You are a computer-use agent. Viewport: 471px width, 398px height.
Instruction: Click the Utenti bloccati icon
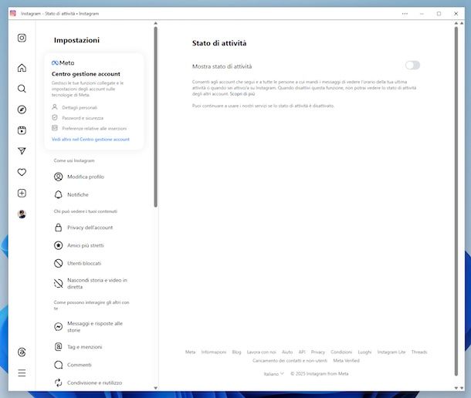tap(58, 263)
